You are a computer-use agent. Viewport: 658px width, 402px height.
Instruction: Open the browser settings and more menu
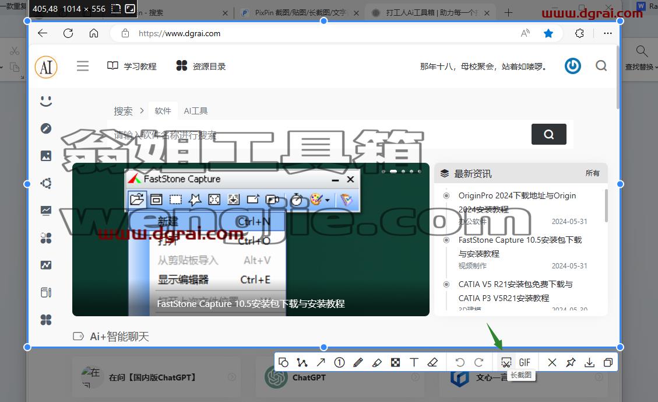[608, 33]
